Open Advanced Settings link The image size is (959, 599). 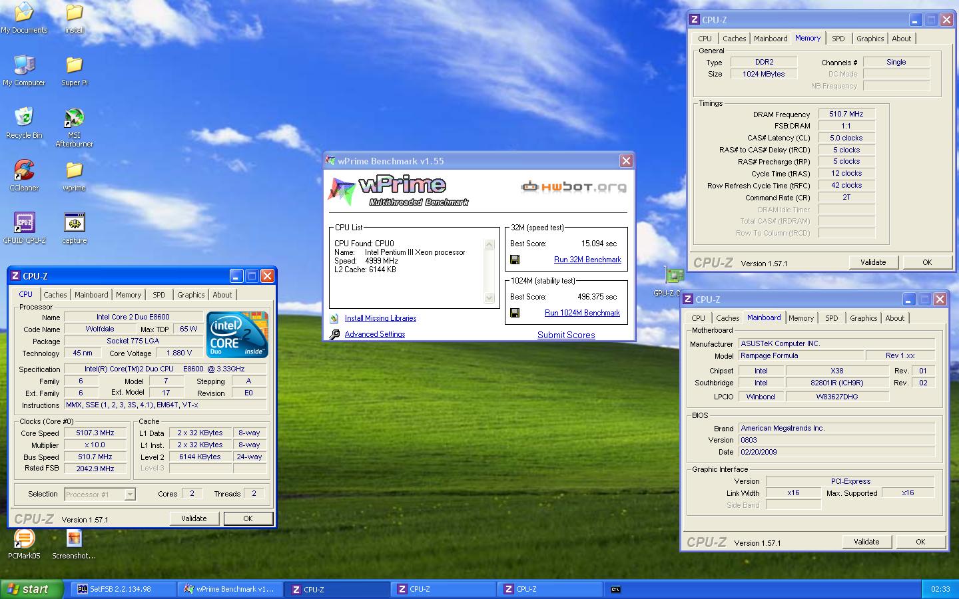click(375, 334)
